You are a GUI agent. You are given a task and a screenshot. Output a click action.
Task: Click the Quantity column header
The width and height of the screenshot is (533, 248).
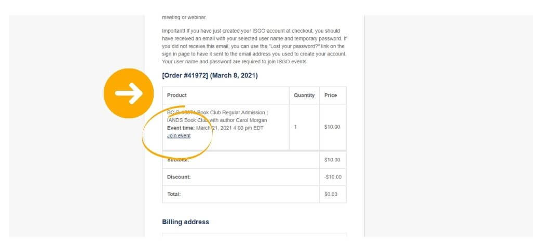click(304, 95)
